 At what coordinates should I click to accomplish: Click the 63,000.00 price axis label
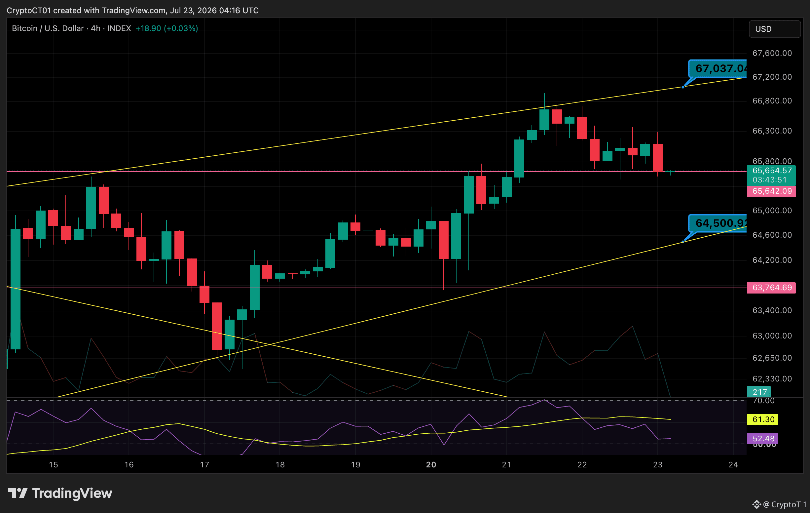pyautogui.click(x=772, y=336)
